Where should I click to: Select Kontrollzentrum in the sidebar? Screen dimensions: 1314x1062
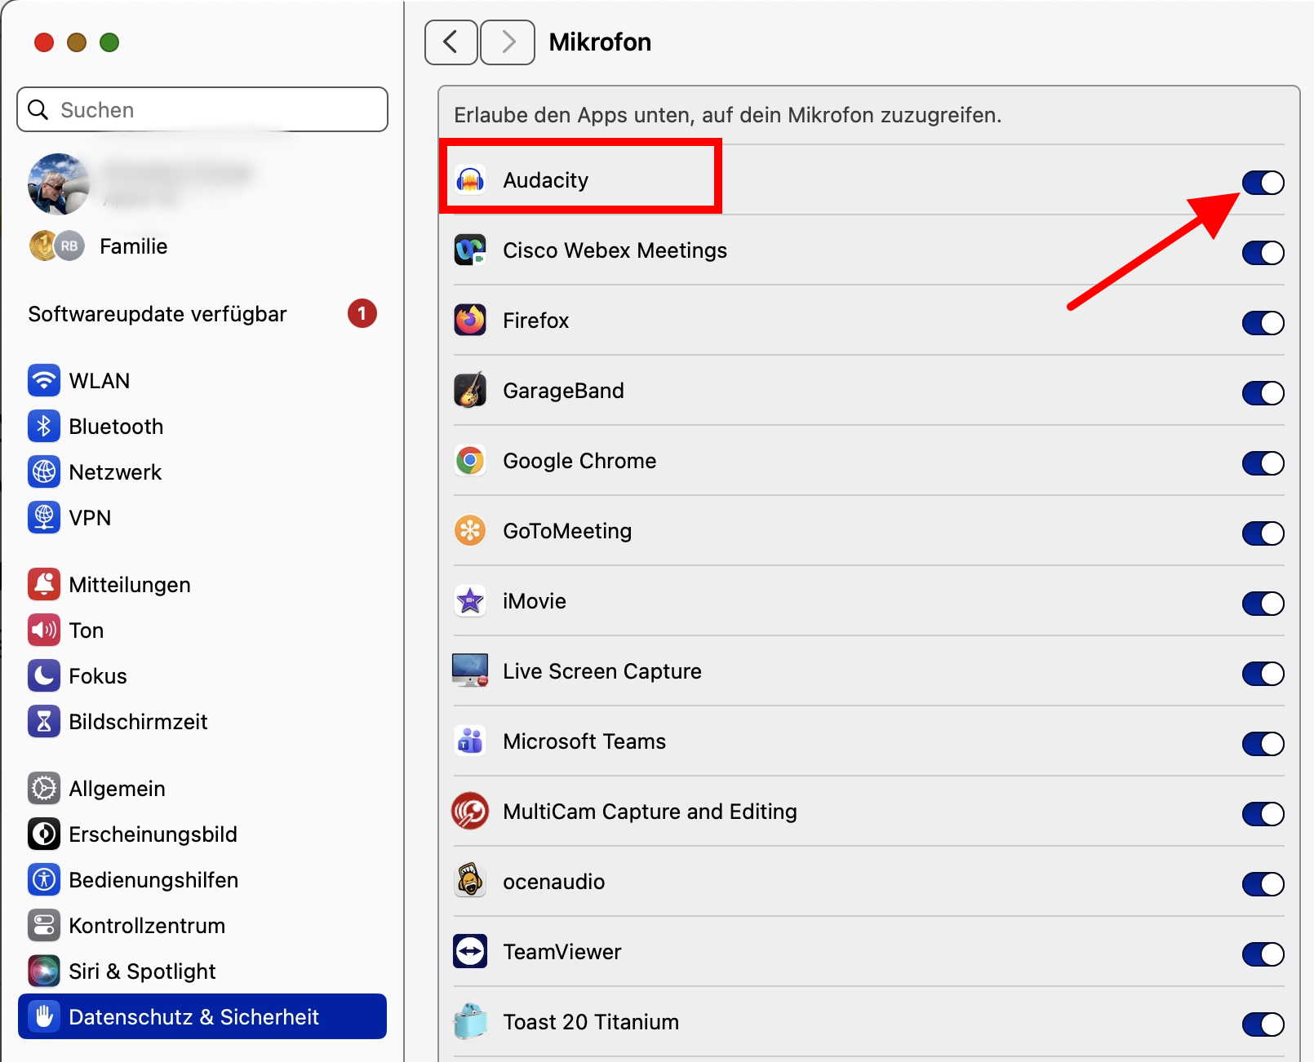click(x=202, y=925)
